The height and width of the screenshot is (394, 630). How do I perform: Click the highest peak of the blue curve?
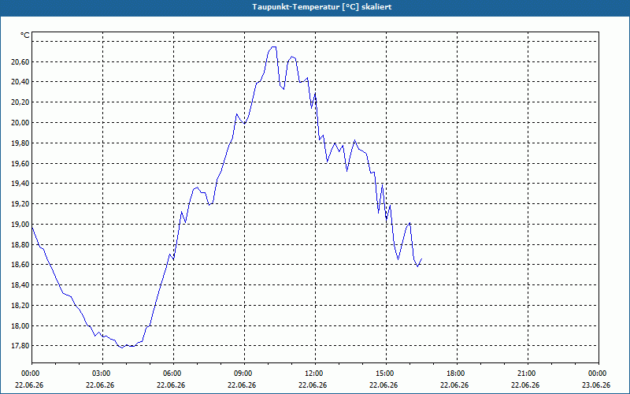pos(273,47)
